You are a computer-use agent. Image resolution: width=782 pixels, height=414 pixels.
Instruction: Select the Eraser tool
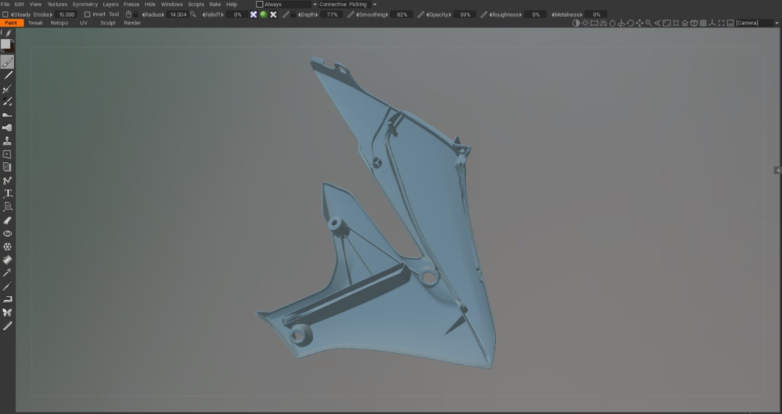(8, 221)
